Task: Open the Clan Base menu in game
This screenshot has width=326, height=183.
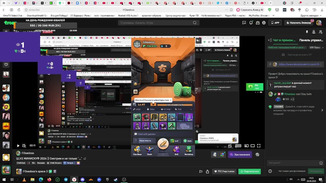Action: pos(137,150)
